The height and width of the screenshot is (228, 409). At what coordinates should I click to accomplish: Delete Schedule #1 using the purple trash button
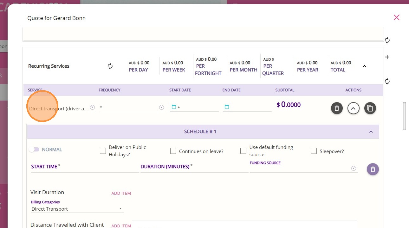point(373,169)
